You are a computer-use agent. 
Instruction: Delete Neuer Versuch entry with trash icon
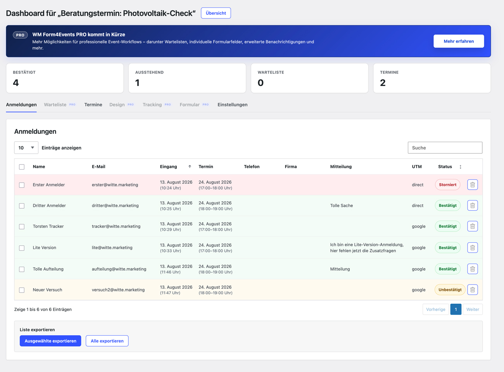point(472,290)
